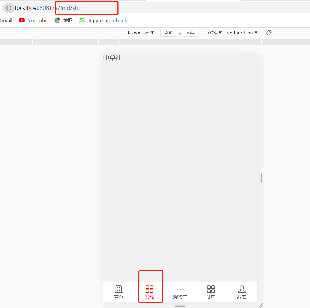Image resolution: width=310 pixels, height=308 pixels.
Task: Open the 100% zoom level dropdown
Action: pyautogui.click(x=213, y=33)
